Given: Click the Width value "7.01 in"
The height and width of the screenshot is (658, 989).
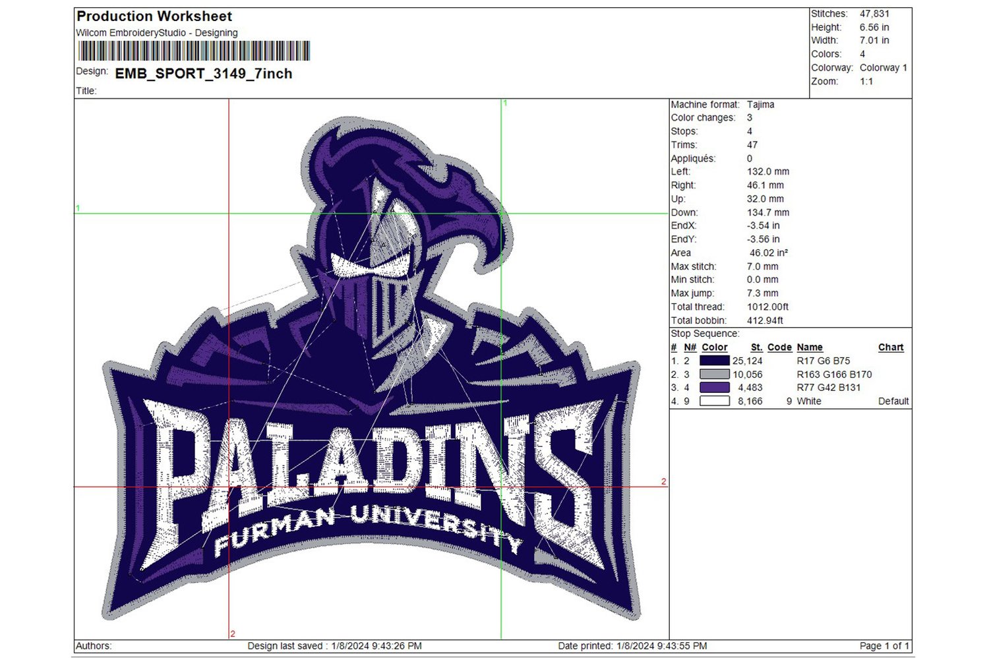Looking at the screenshot, I should tap(874, 41).
